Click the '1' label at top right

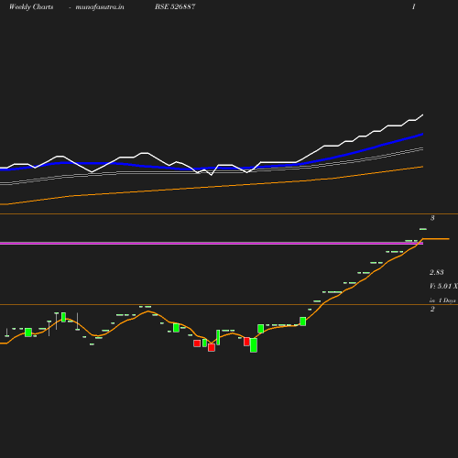[x=414, y=6]
